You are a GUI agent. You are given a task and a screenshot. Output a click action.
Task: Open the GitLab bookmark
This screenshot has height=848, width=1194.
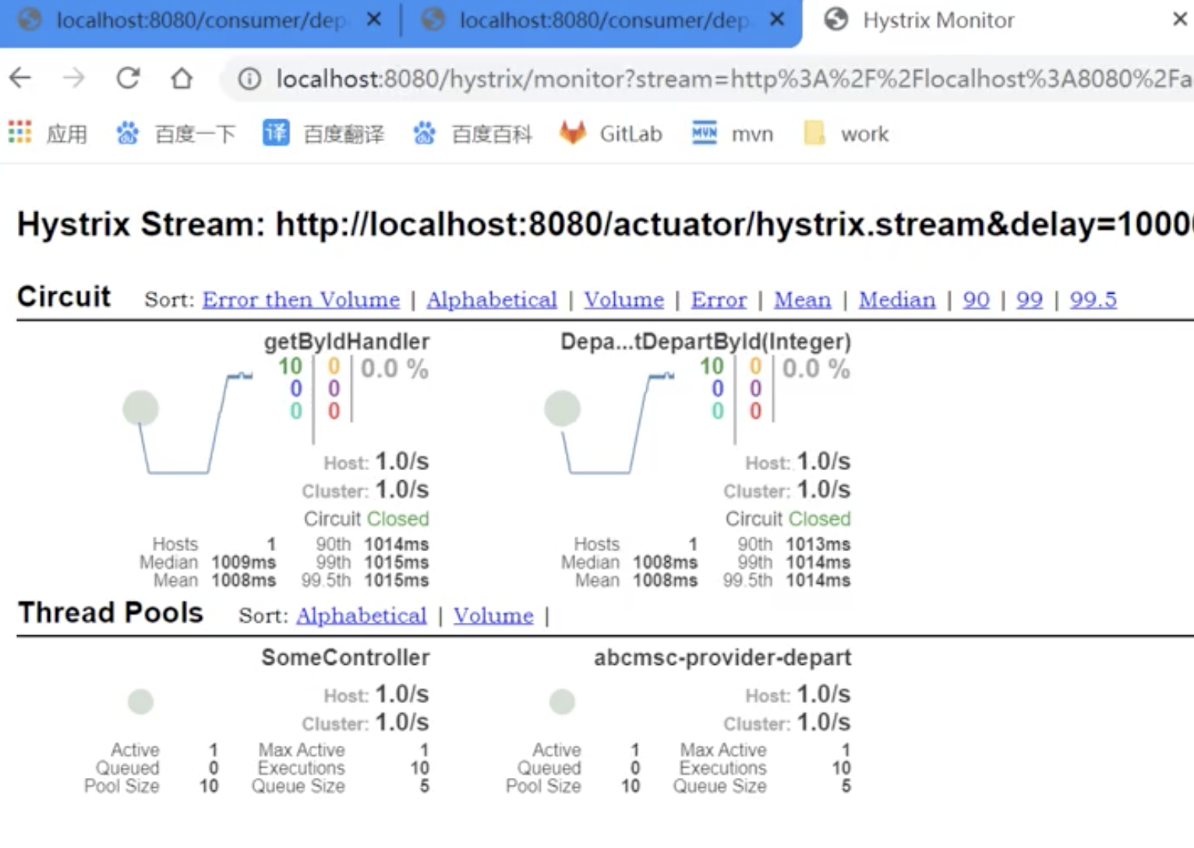611,134
